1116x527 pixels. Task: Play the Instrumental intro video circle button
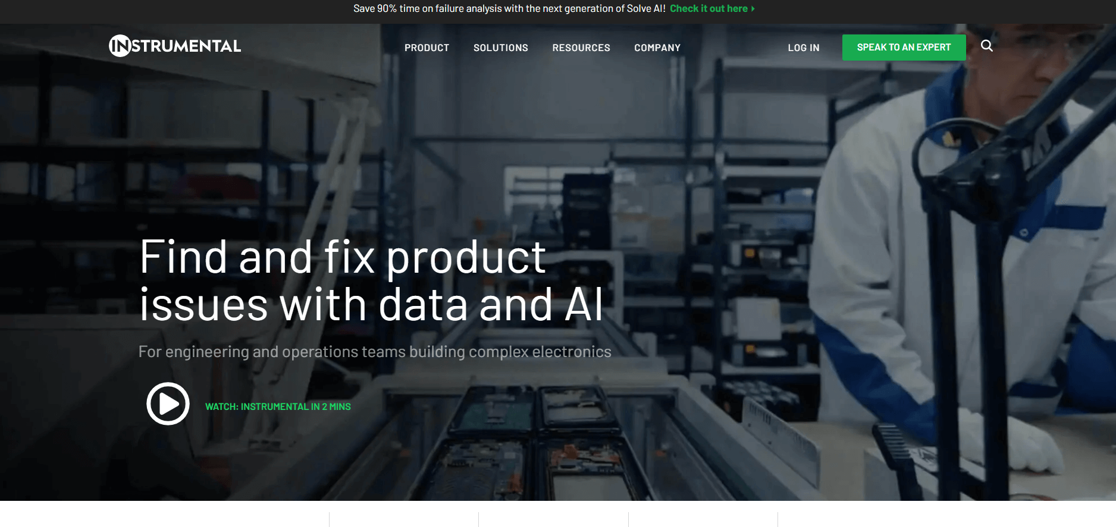pyautogui.click(x=168, y=404)
